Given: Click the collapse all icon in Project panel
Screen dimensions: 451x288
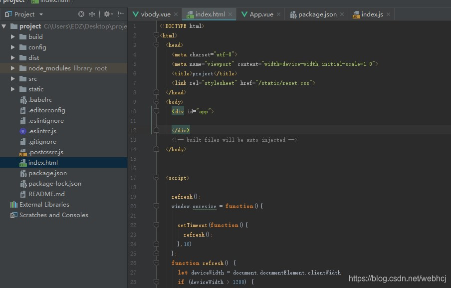Looking at the screenshot, I should [x=92, y=14].
